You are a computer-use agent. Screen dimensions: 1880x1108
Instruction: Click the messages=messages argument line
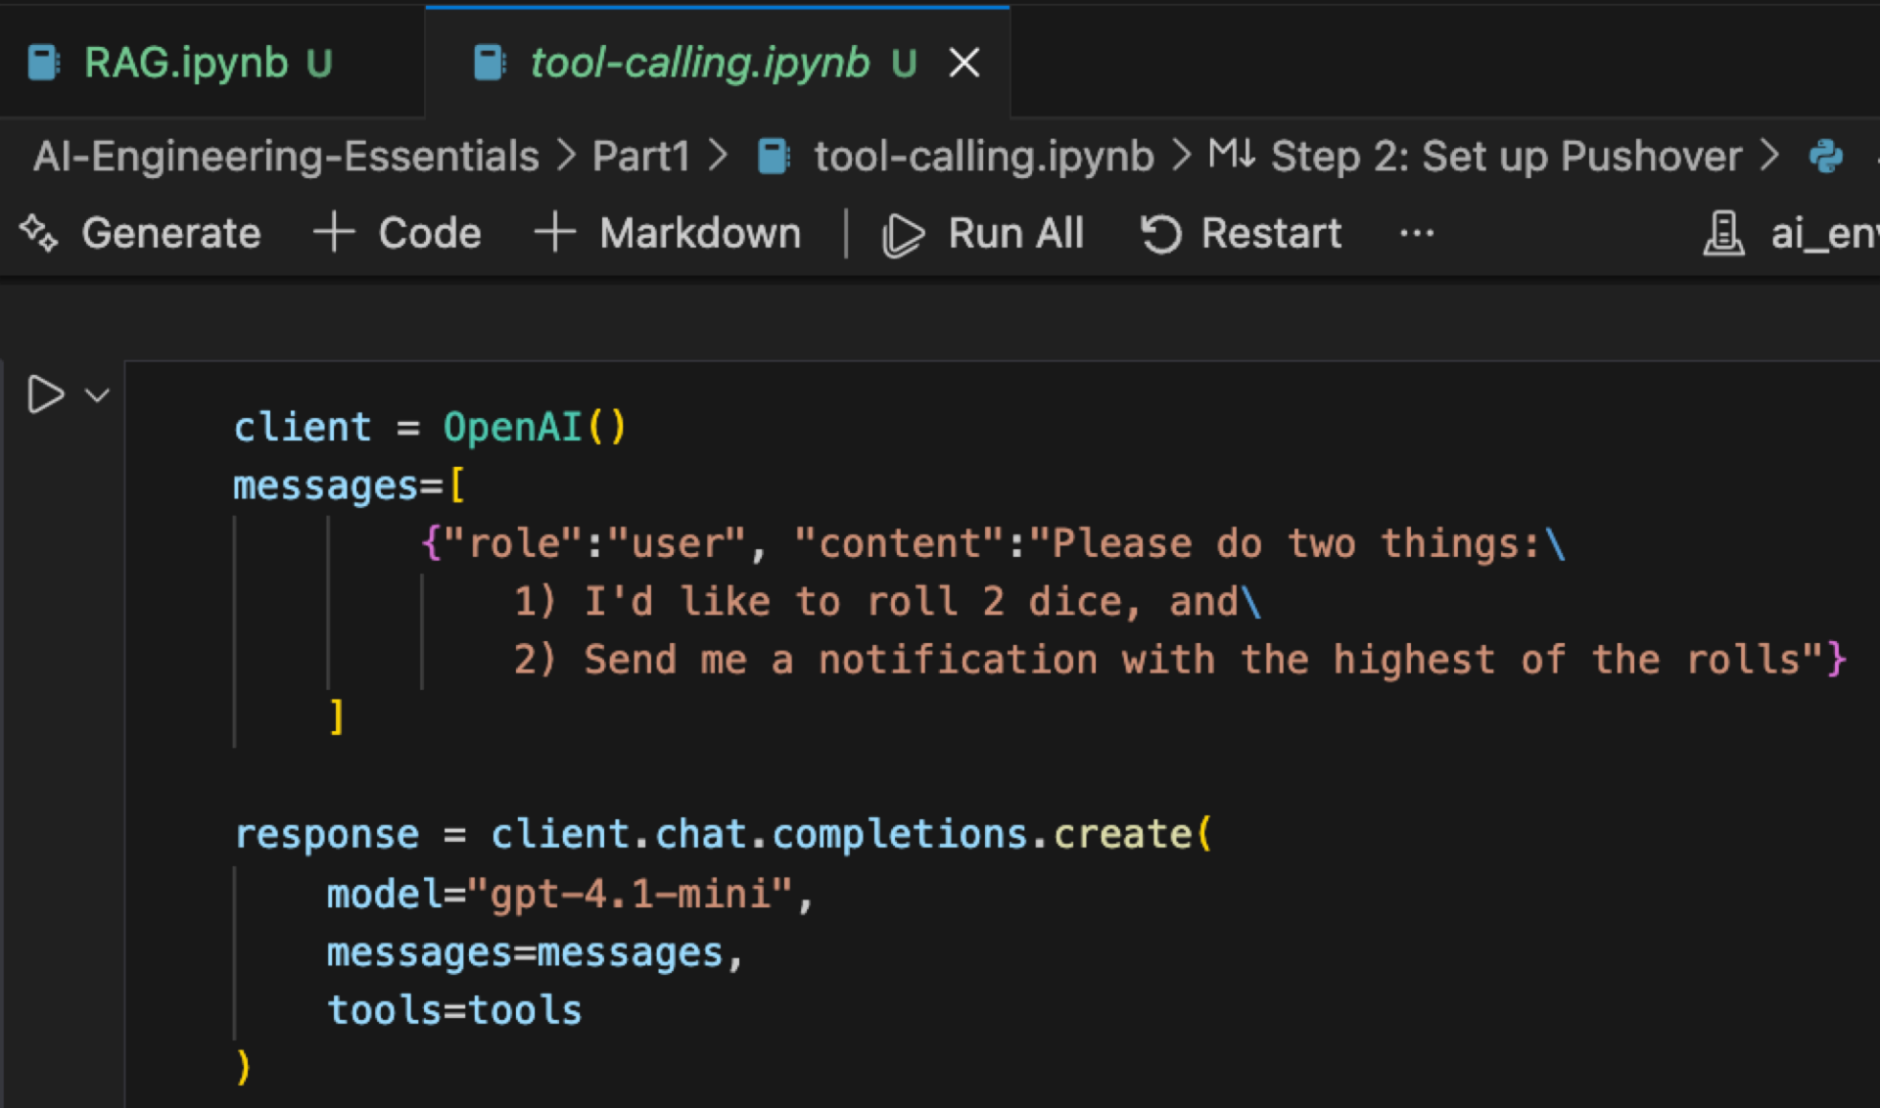(536, 952)
